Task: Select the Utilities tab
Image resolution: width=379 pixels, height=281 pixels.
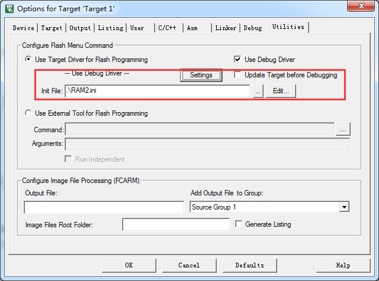Action: pos(288,27)
